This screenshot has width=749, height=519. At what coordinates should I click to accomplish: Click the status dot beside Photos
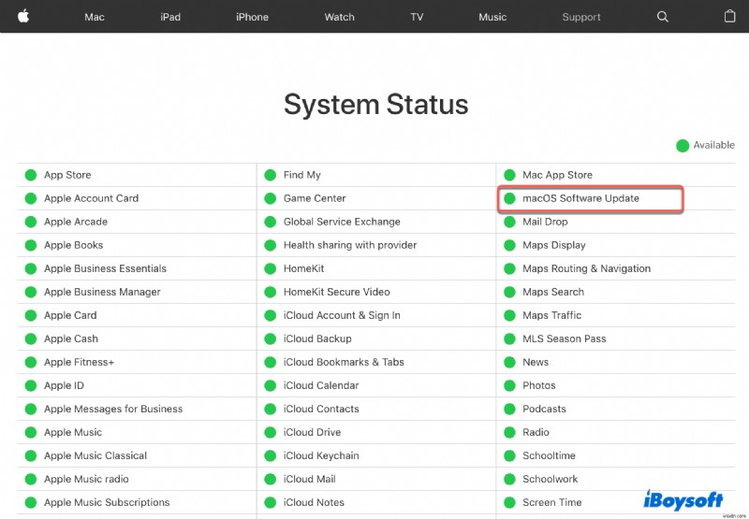509,385
